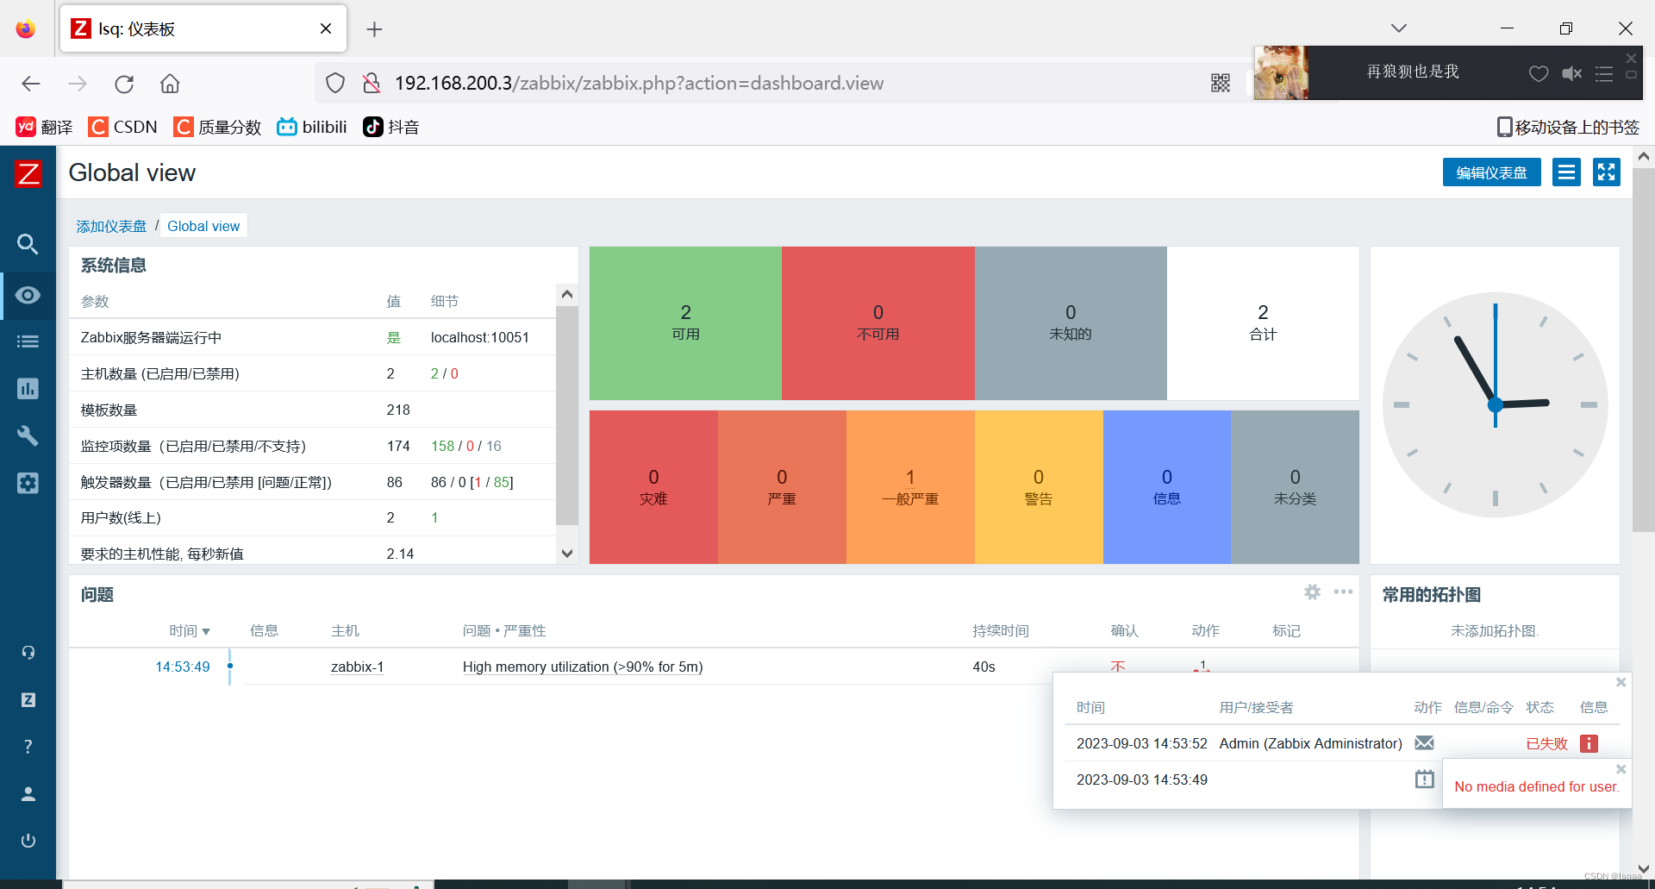Click the 添加仪表盘 breadcrumb link
This screenshot has width=1655, height=889.
pyautogui.click(x=111, y=226)
